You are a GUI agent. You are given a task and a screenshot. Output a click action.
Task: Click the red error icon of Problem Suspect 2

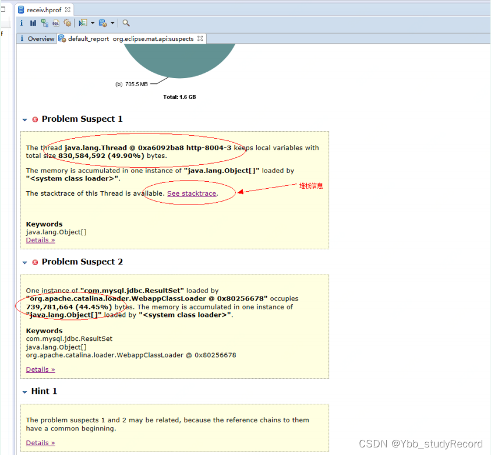click(x=35, y=262)
